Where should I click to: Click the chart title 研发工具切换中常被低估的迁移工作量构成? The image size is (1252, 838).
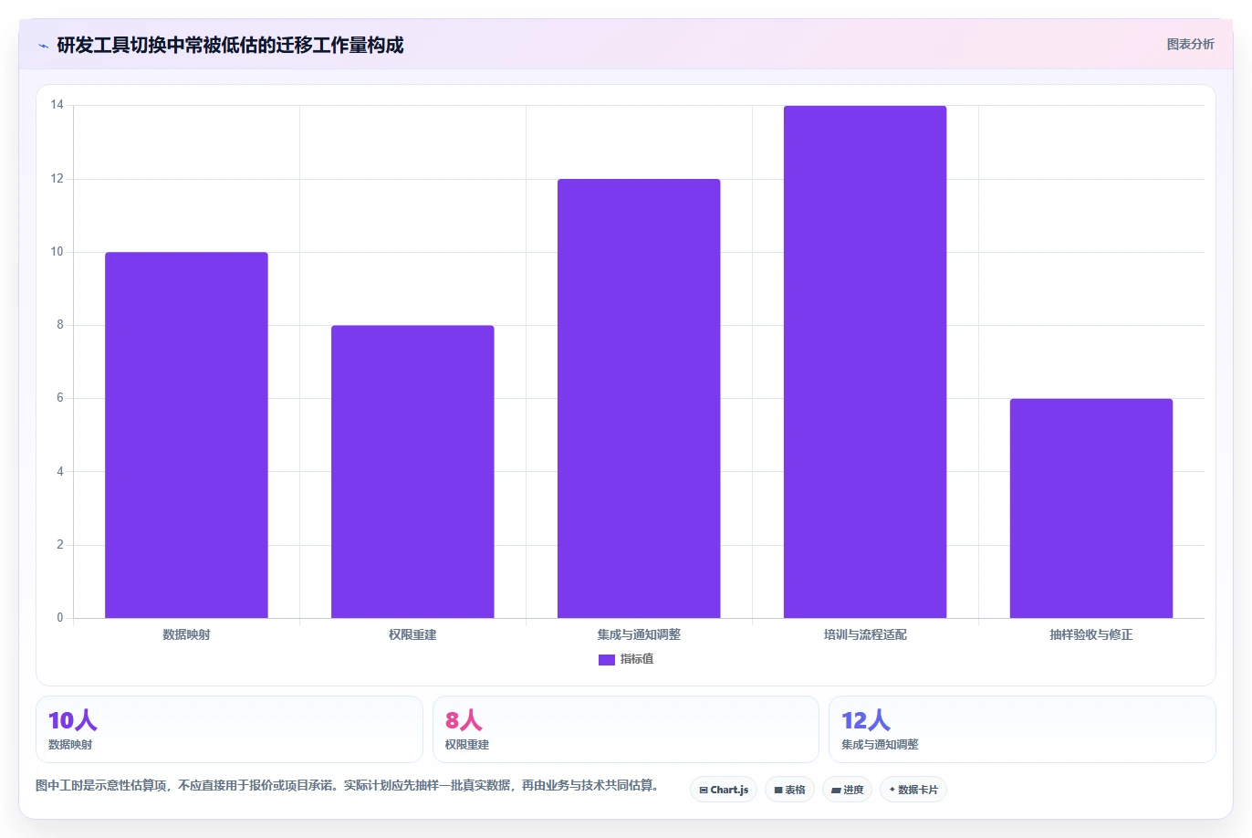point(230,46)
